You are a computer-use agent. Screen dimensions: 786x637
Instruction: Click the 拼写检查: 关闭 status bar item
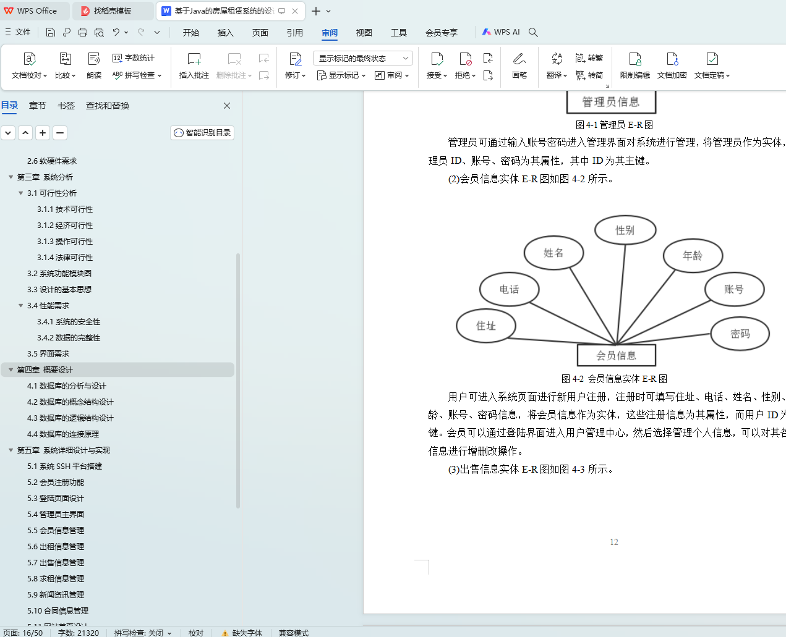[x=143, y=633]
